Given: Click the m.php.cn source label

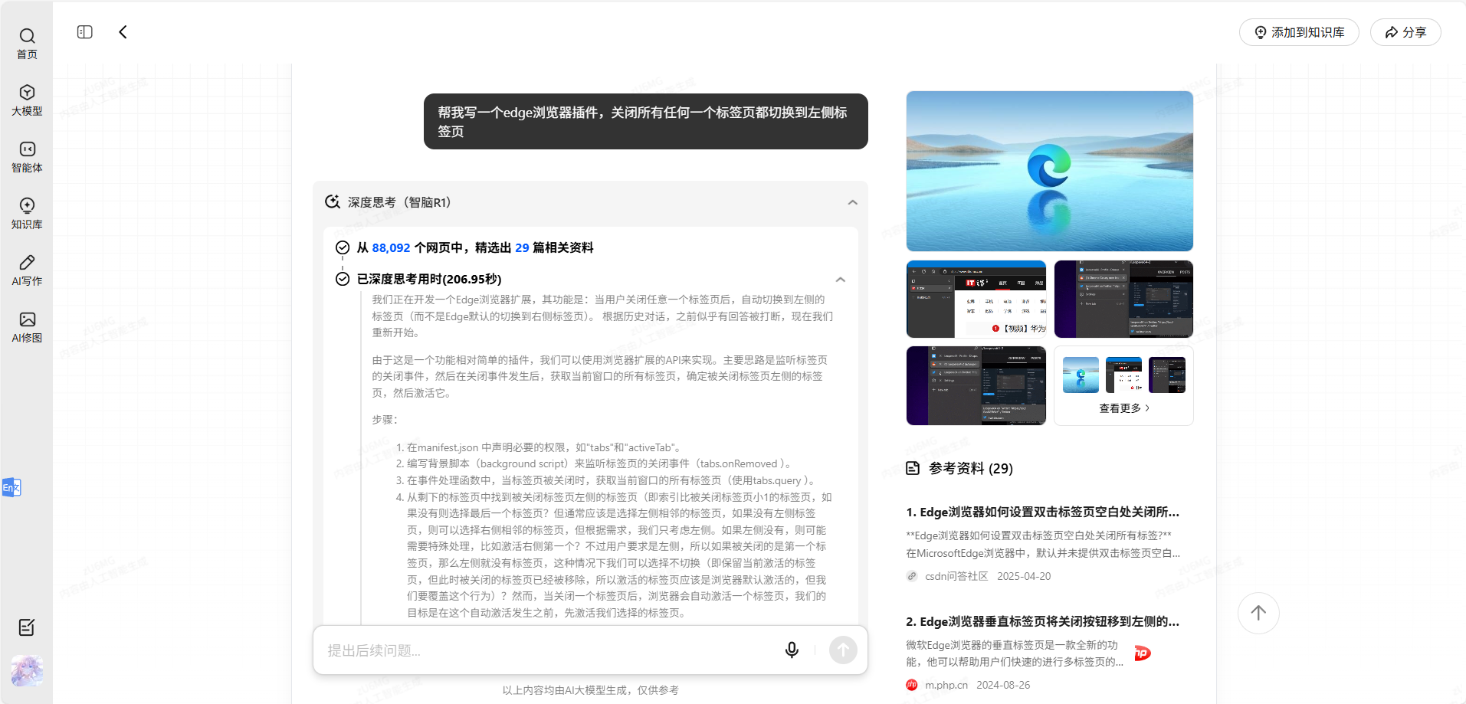Looking at the screenshot, I should coord(946,685).
